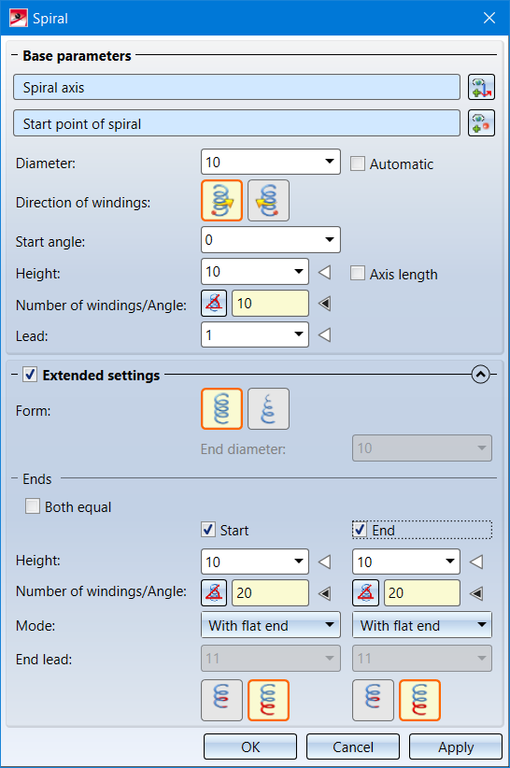Select the second direction of windings icon
The height and width of the screenshot is (768, 510).
click(x=268, y=200)
